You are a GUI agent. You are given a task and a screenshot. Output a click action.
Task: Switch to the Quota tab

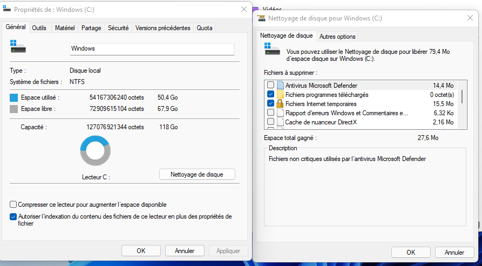tap(205, 28)
